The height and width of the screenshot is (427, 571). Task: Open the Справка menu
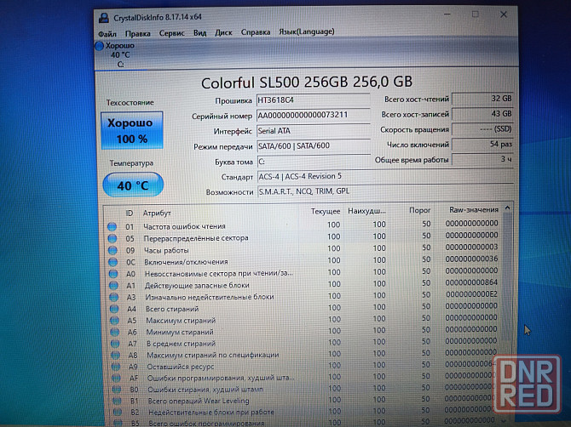pos(256,32)
